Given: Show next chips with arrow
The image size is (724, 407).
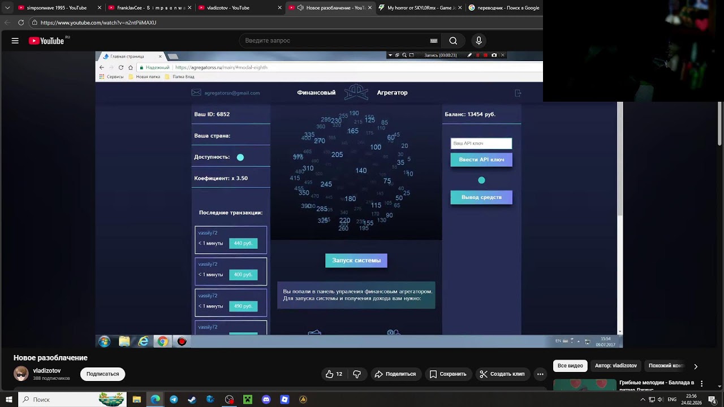Looking at the screenshot, I should tap(696, 366).
